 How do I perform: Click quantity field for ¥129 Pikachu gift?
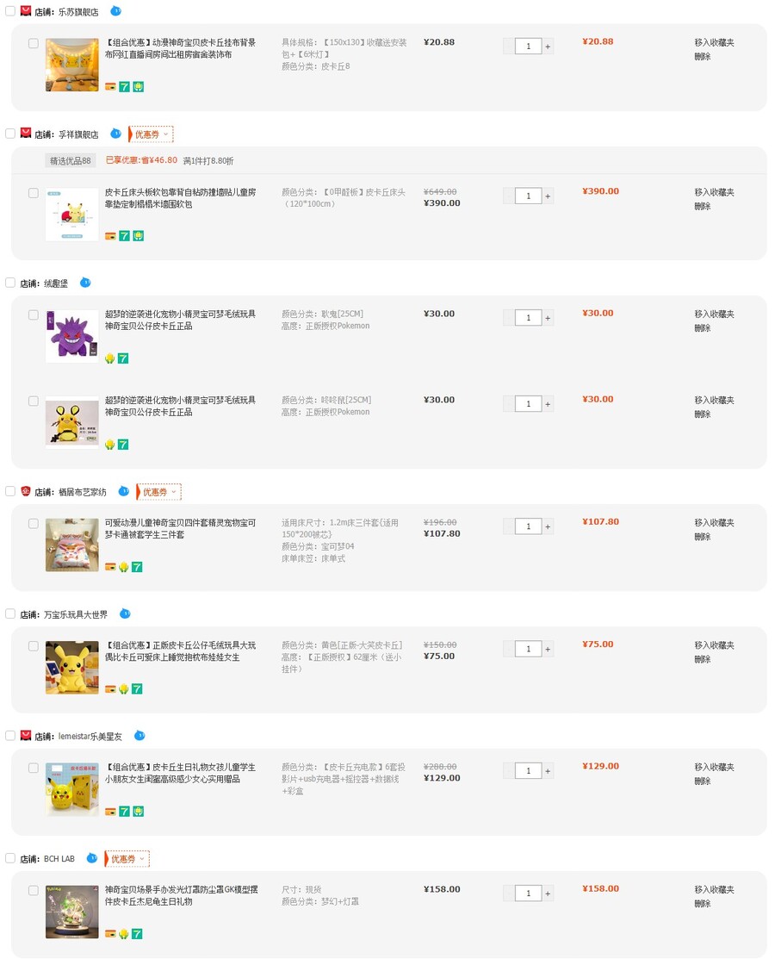click(529, 771)
